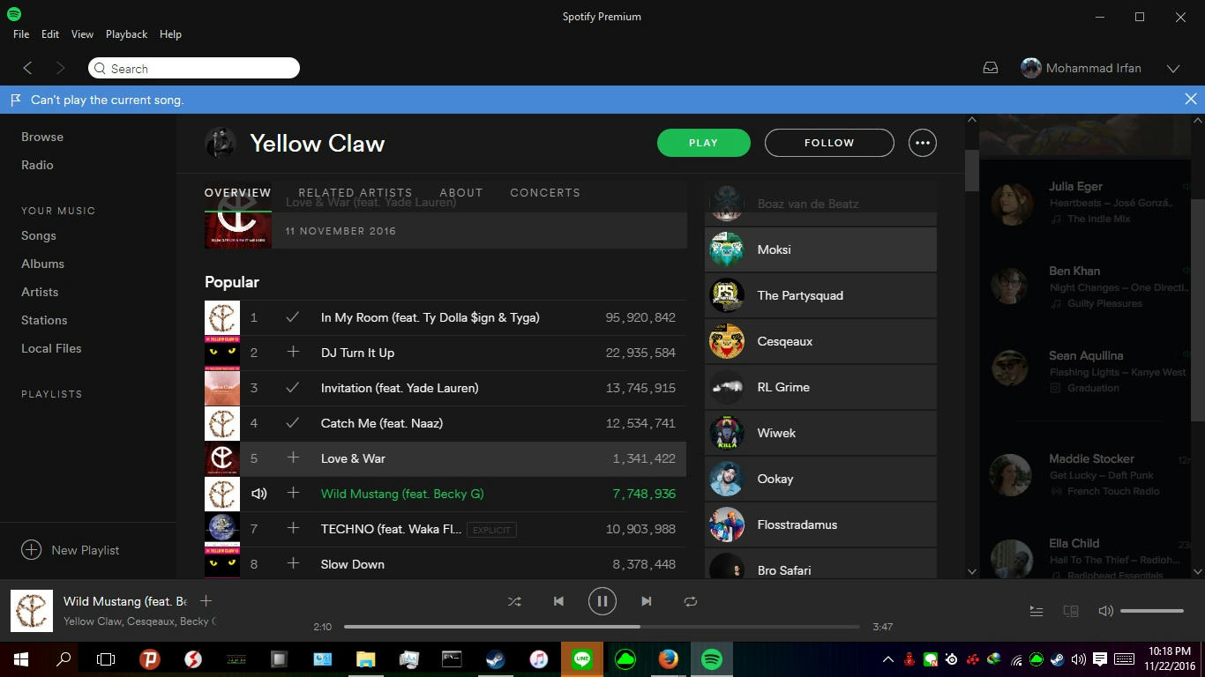Image resolution: width=1205 pixels, height=677 pixels.
Task: Save Slow Down with plus icon
Action: point(293,564)
